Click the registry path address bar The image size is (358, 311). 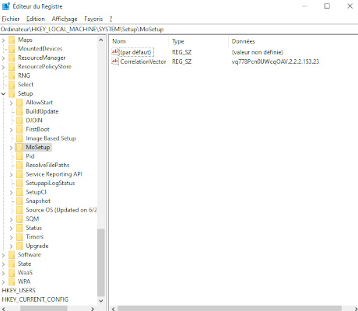pyautogui.click(x=179, y=30)
